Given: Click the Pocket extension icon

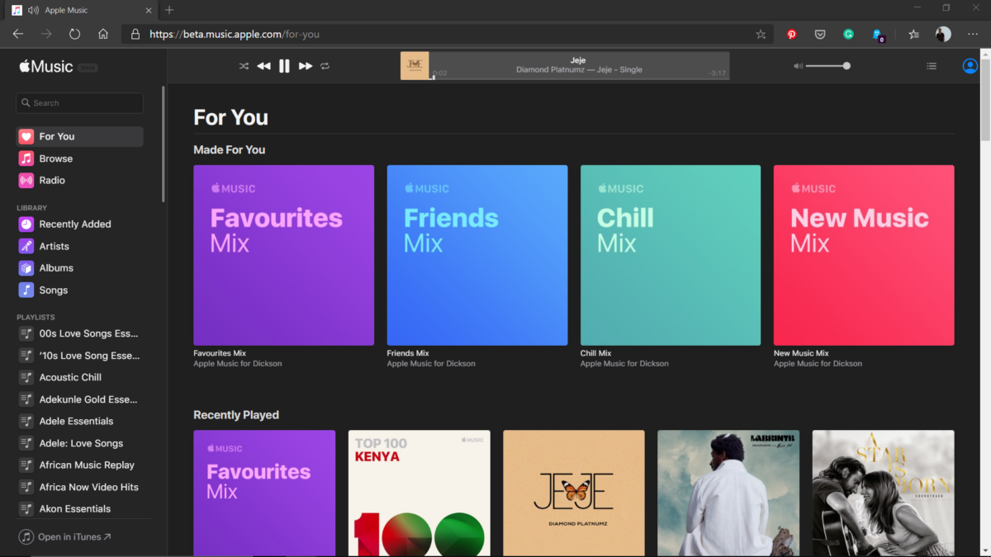Looking at the screenshot, I should coord(820,34).
